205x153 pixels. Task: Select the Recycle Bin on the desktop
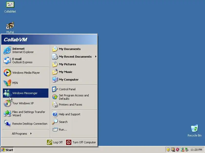click(x=194, y=131)
